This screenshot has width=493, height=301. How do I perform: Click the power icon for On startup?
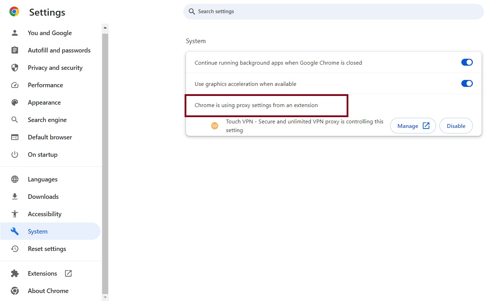pyautogui.click(x=15, y=155)
